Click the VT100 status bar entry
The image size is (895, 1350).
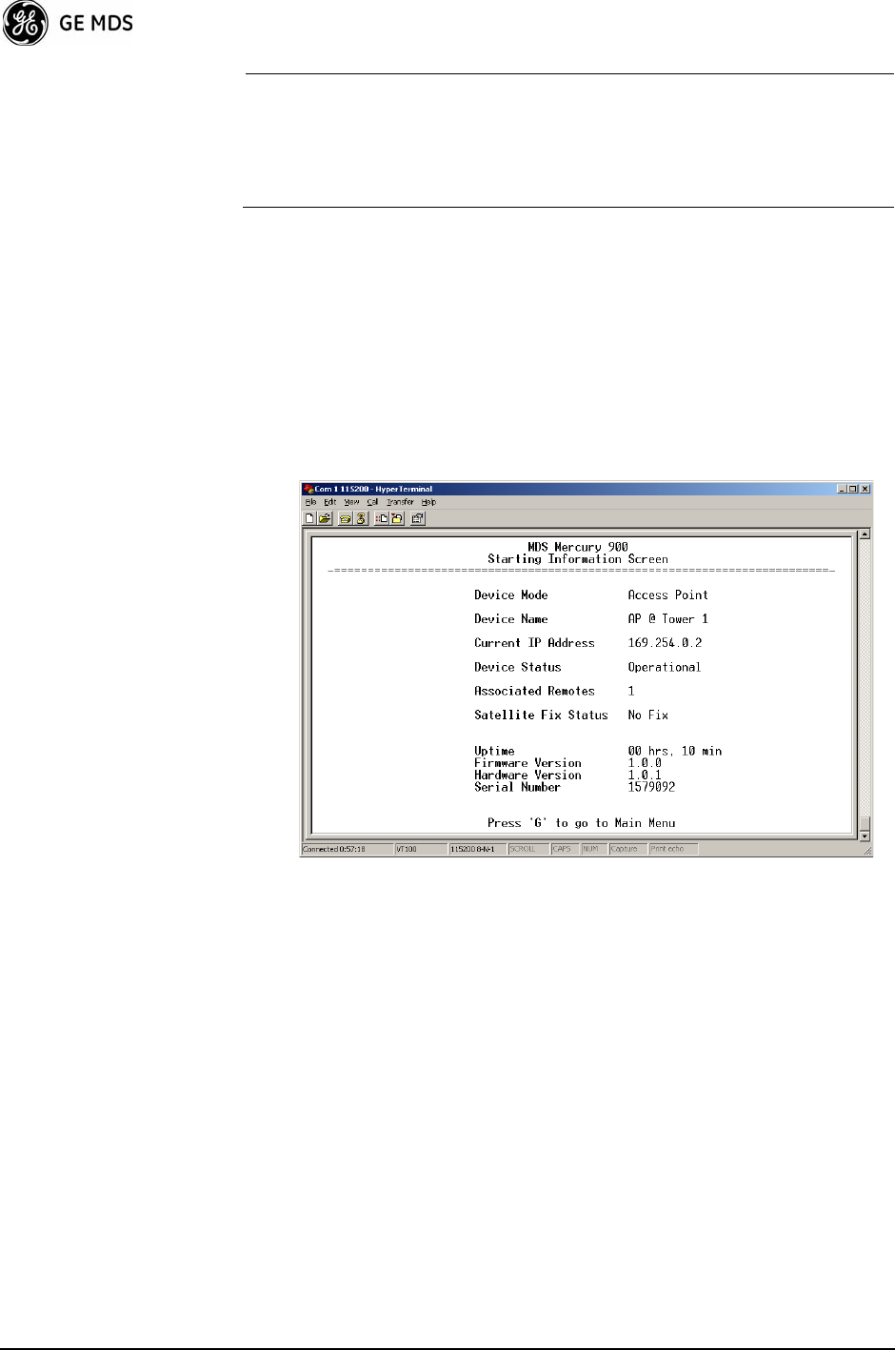[x=407, y=849]
